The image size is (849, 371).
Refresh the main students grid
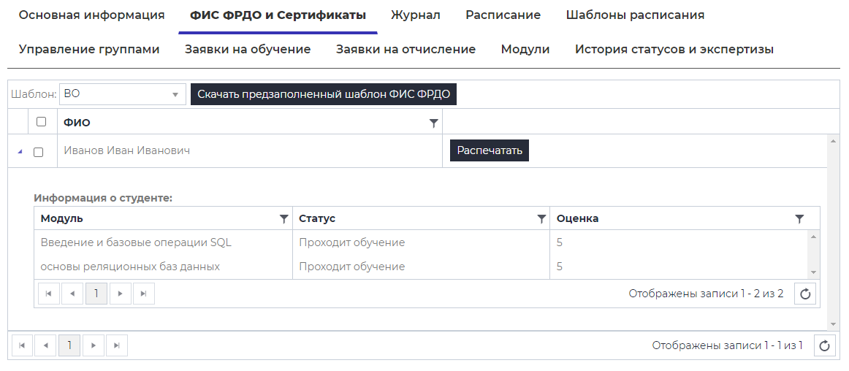824,346
